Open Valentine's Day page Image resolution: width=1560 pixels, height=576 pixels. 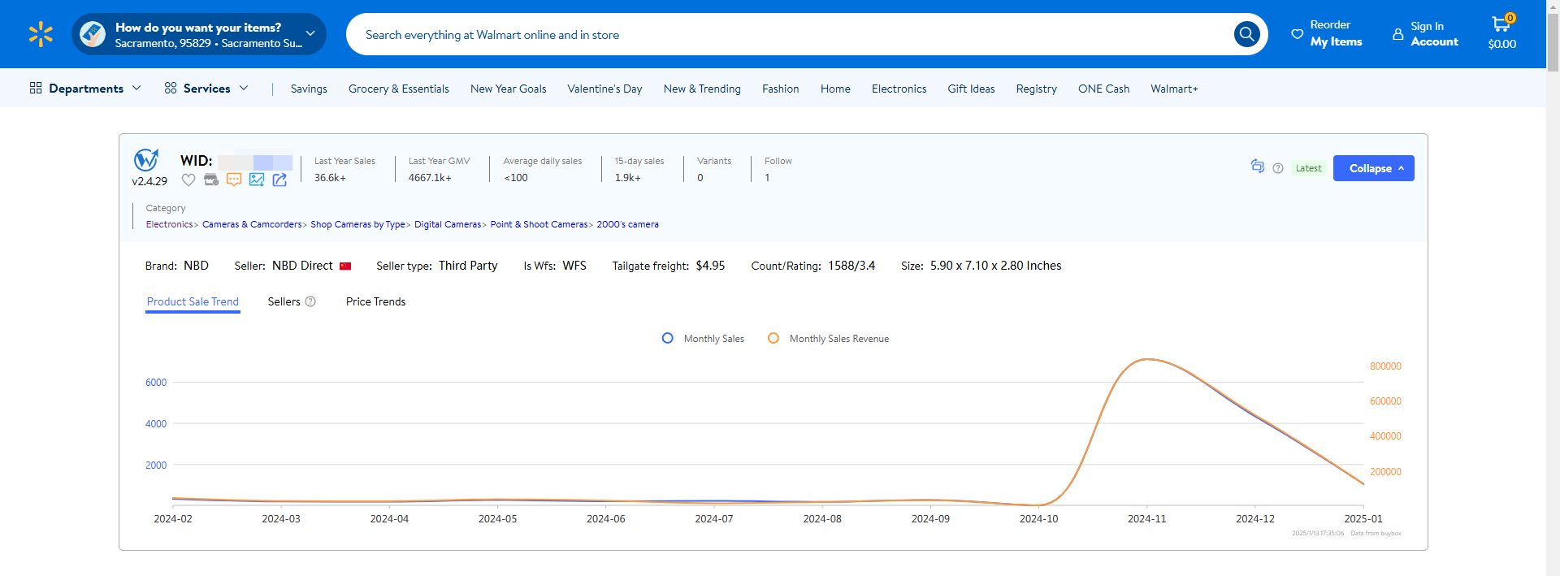(x=604, y=89)
